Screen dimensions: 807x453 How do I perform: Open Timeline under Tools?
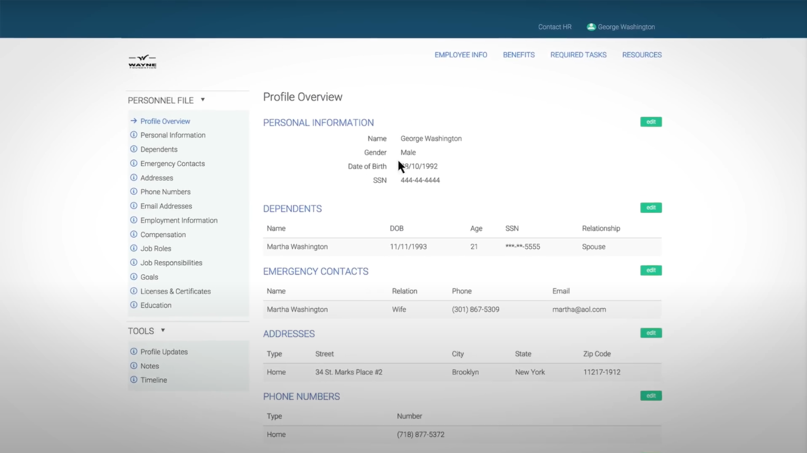point(153,380)
